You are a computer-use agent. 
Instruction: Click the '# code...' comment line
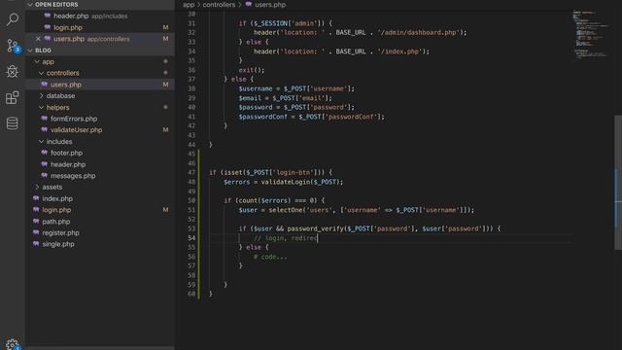270,257
